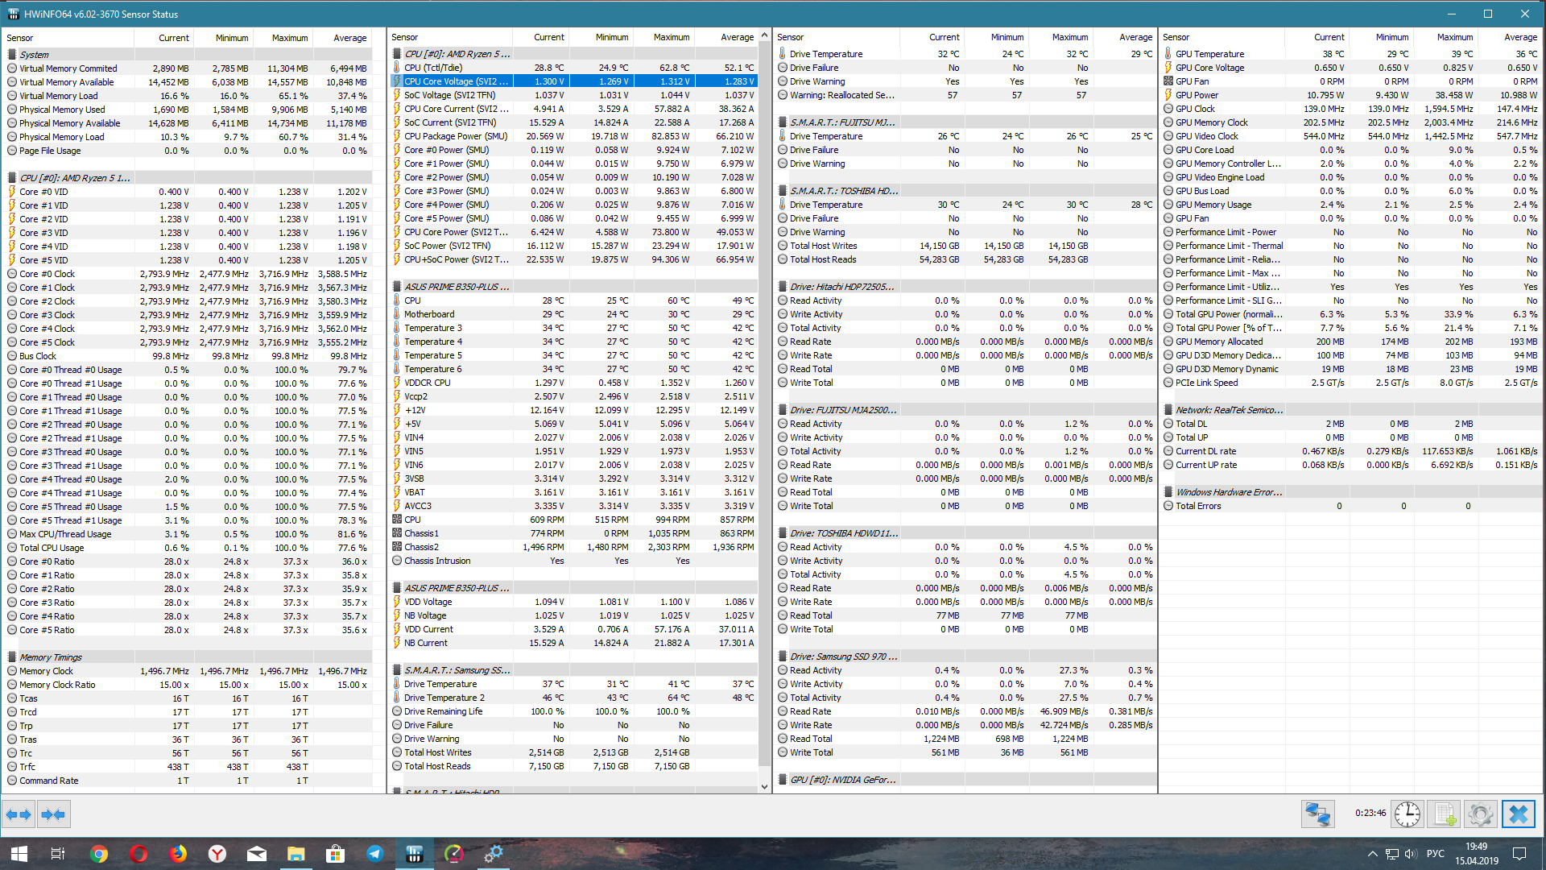
Task: Click the expand columns arrows button
Action: click(x=19, y=814)
